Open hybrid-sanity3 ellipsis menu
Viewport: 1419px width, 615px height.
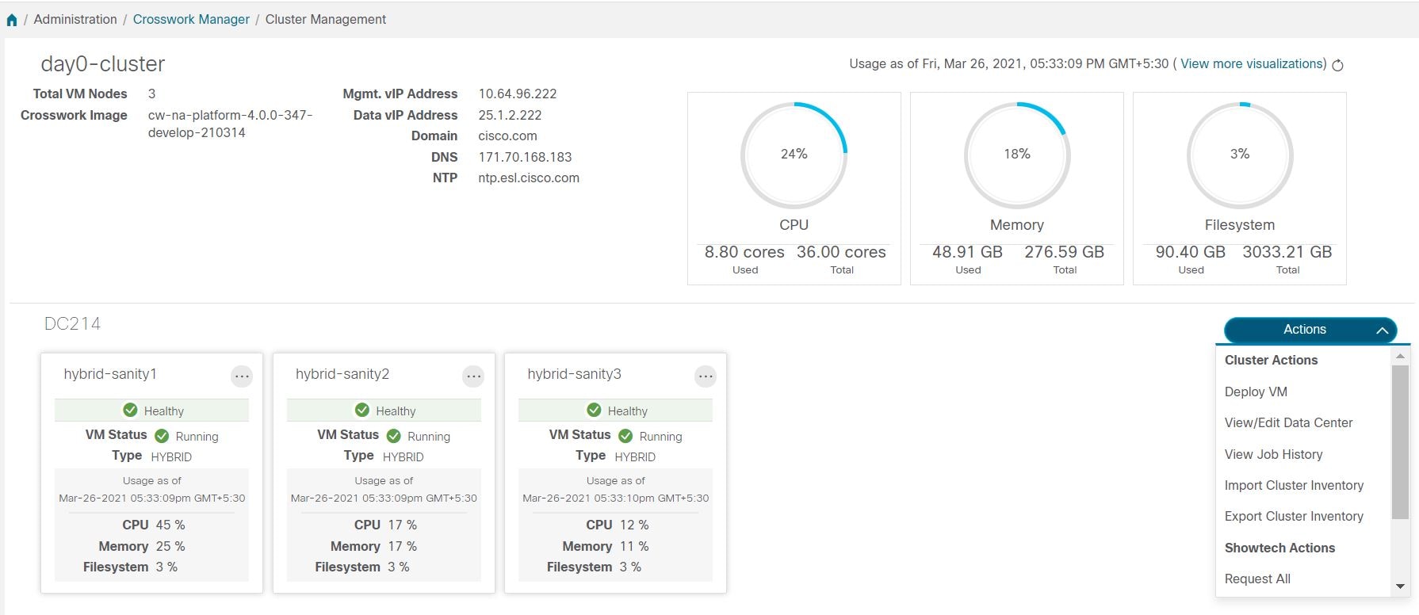tap(706, 376)
